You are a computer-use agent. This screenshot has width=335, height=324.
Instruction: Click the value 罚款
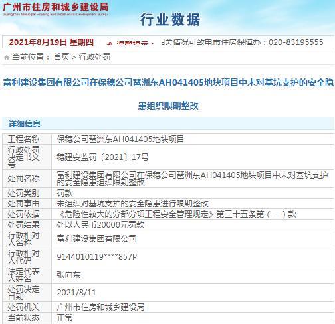pyautogui.click(x=64, y=193)
